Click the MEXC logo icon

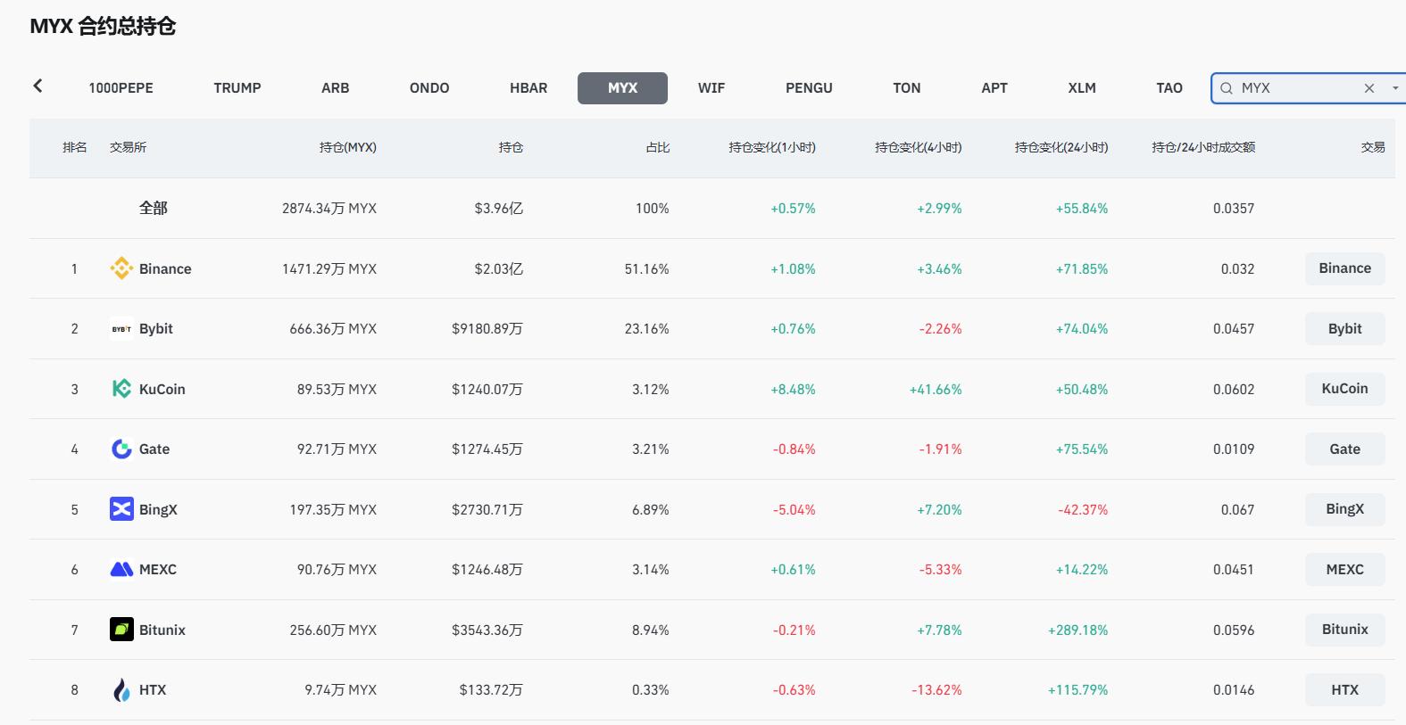[121, 570]
